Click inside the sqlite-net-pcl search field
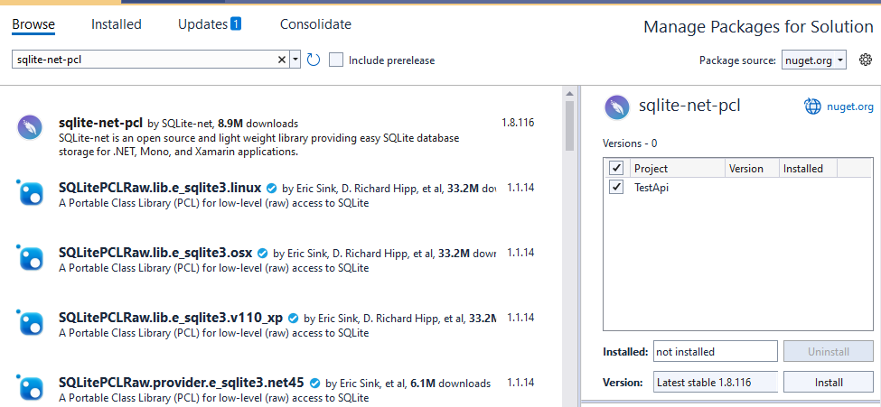 (x=145, y=60)
